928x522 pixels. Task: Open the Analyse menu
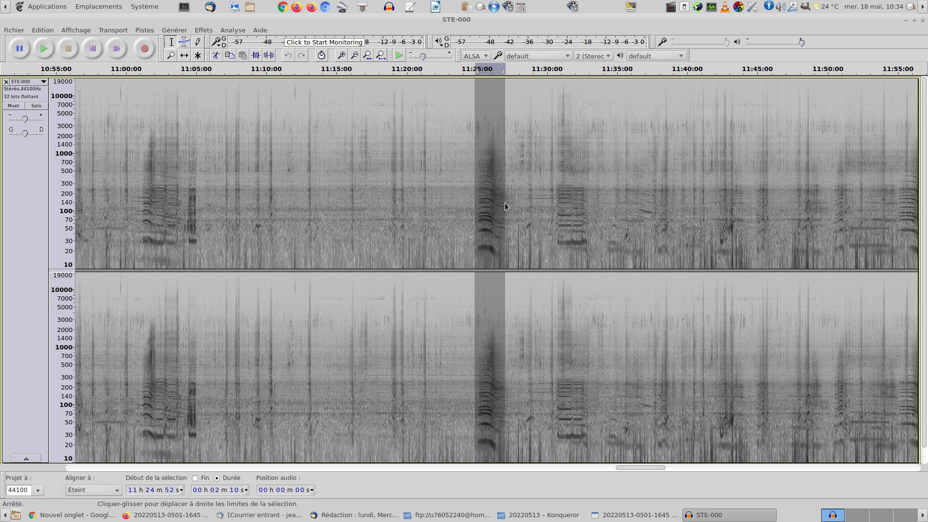tap(232, 30)
